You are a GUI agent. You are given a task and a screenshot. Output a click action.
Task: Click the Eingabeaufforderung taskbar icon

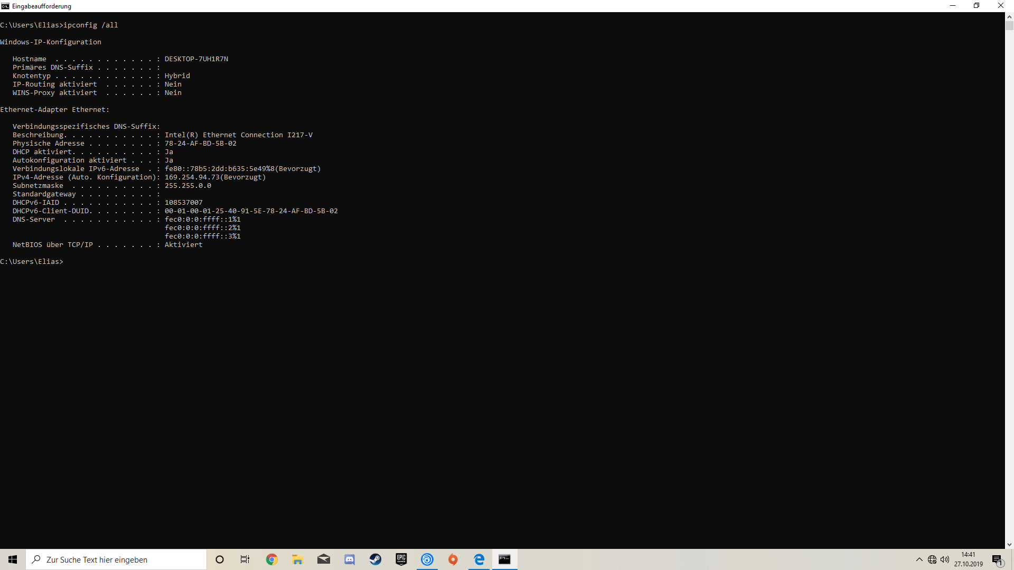(505, 559)
